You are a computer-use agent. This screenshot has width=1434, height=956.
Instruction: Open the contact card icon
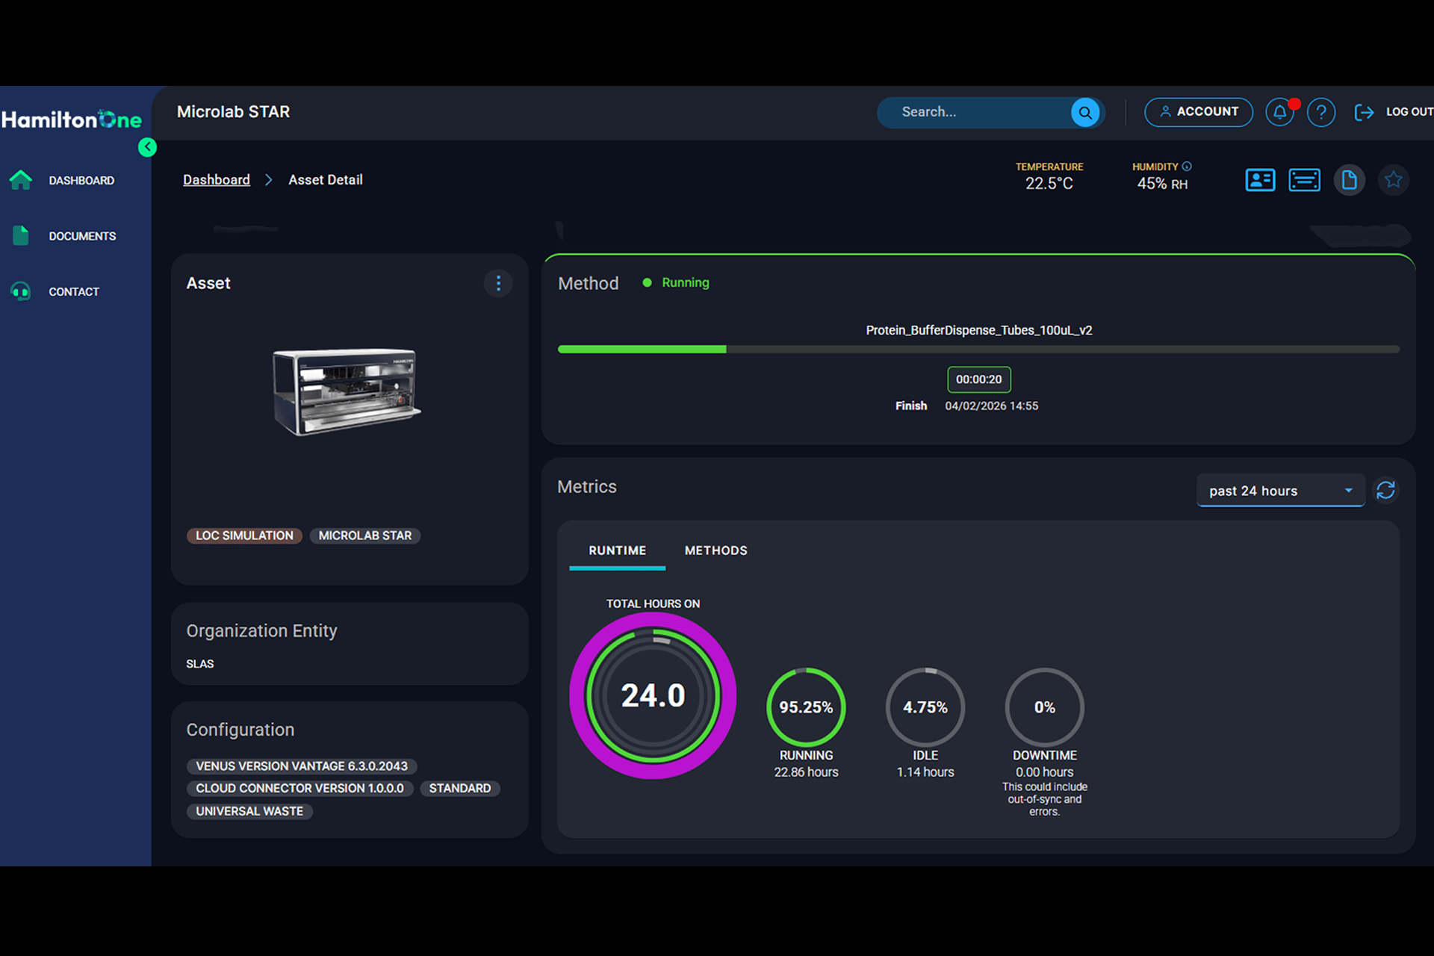point(1260,180)
